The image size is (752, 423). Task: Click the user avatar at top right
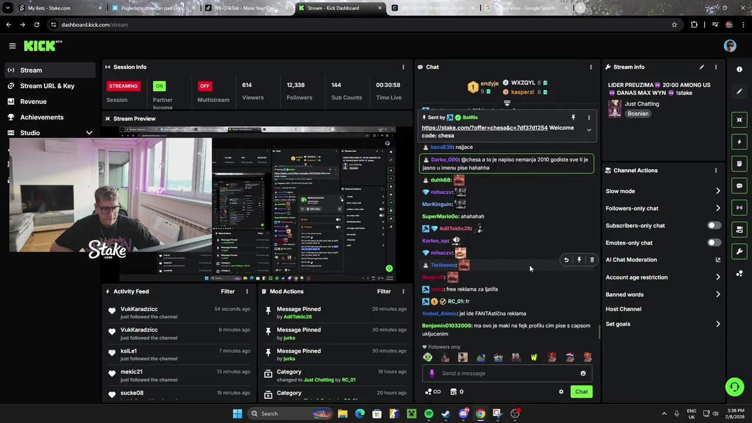point(730,46)
